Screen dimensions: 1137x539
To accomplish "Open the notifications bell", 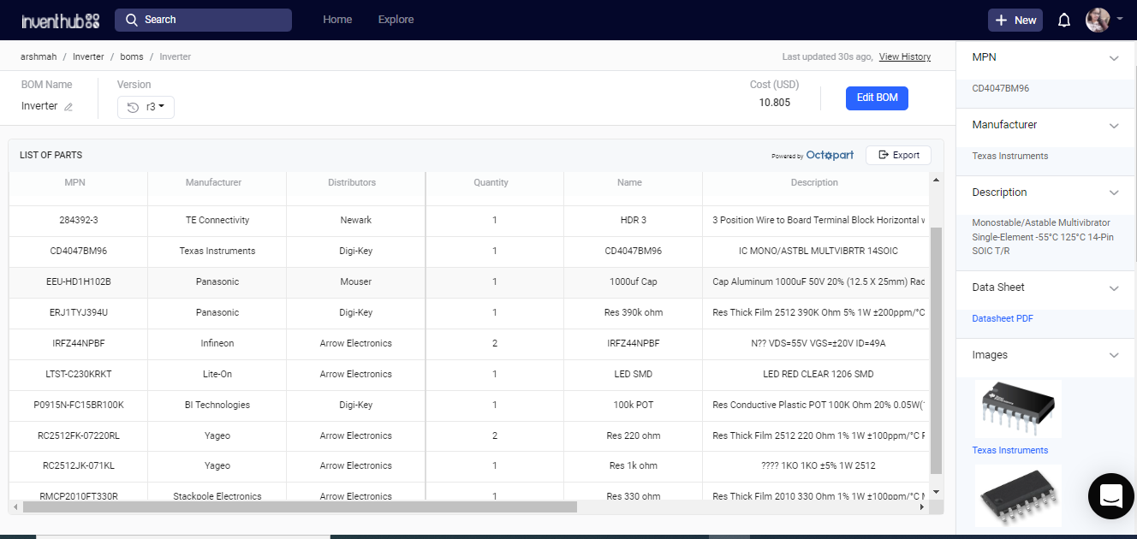I will [x=1064, y=20].
